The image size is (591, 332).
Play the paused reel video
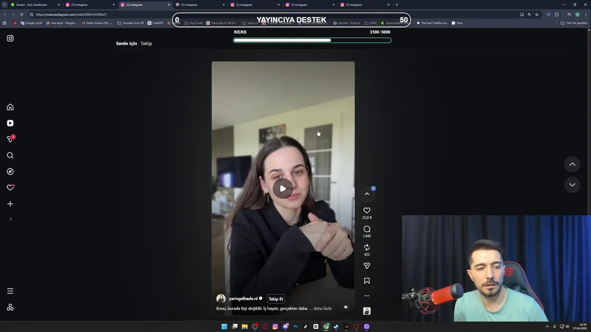point(283,188)
